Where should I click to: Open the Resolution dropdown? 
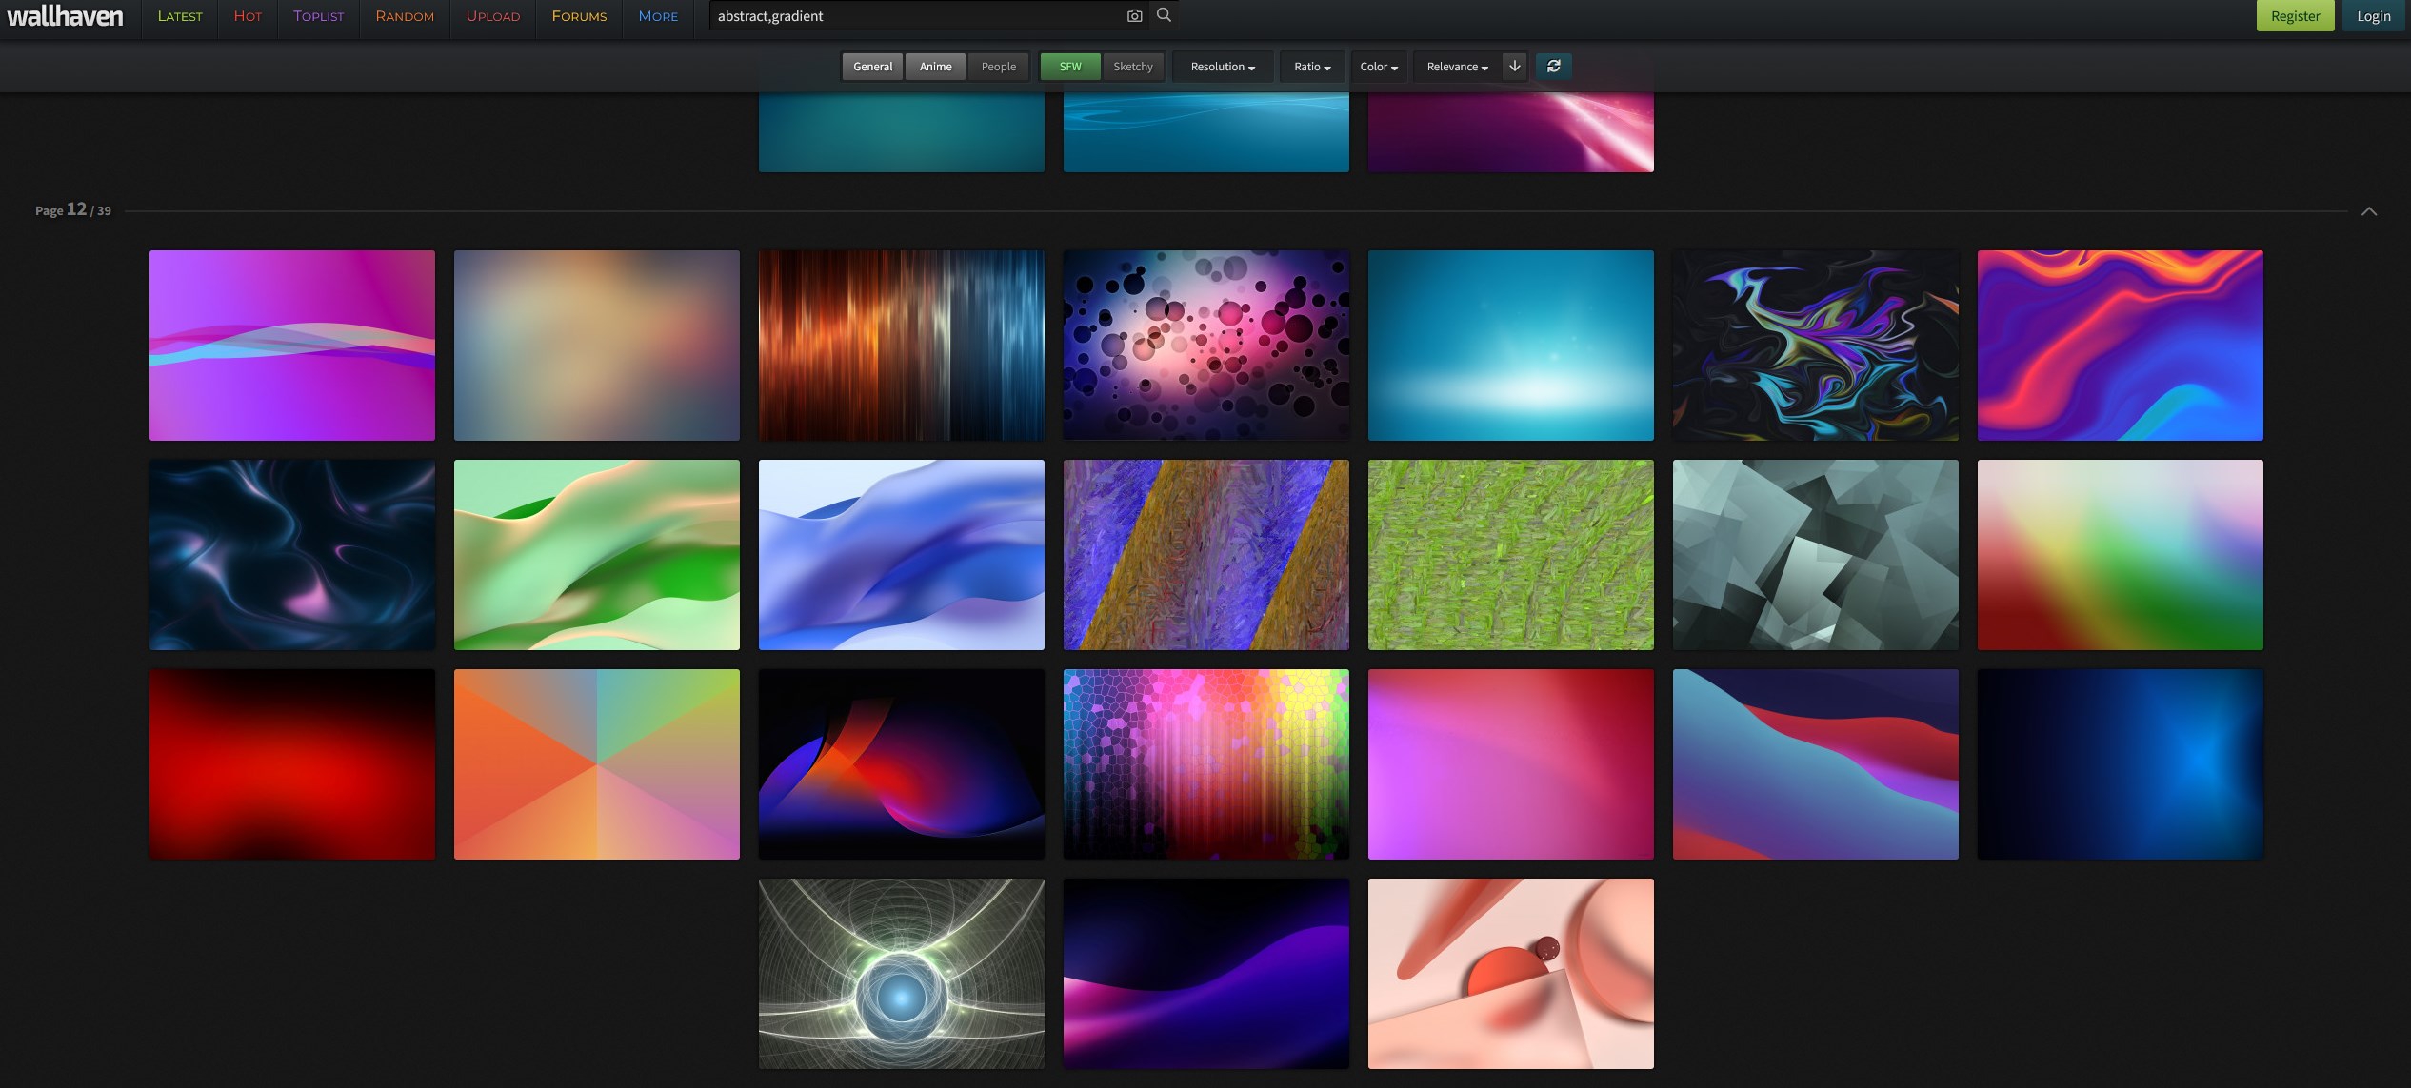click(x=1223, y=67)
